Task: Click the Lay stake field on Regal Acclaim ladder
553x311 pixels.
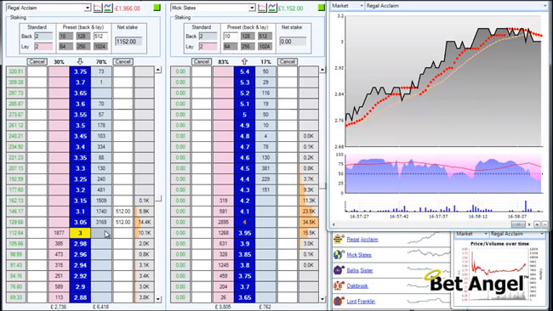Action: [x=43, y=47]
